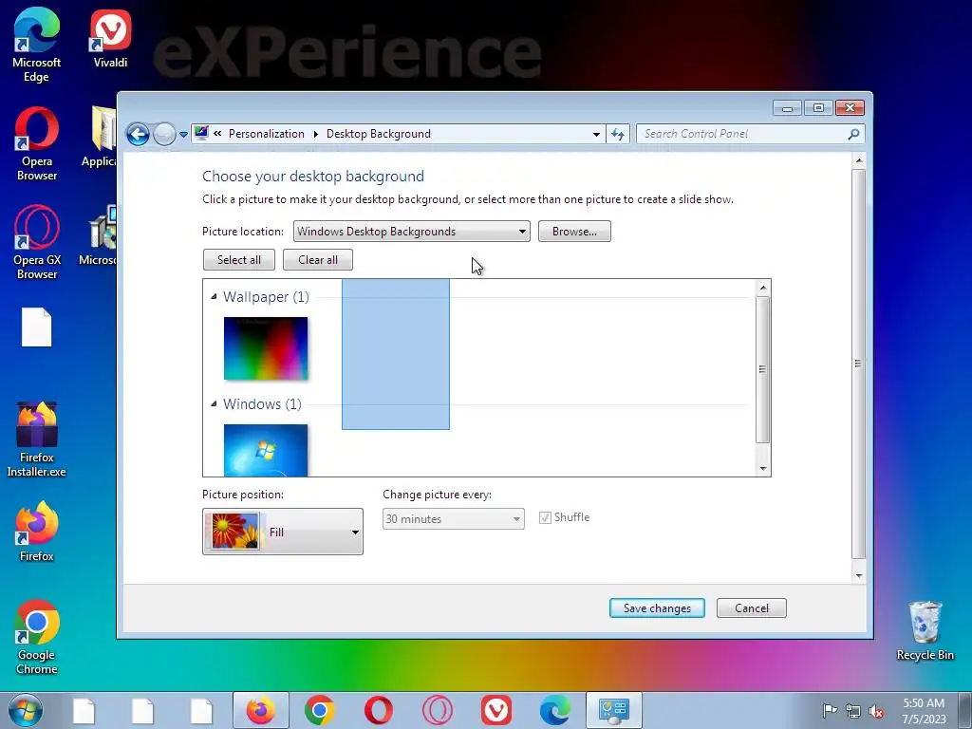The width and height of the screenshot is (972, 729).
Task: Click the Start button orb
Action: pos(26,710)
